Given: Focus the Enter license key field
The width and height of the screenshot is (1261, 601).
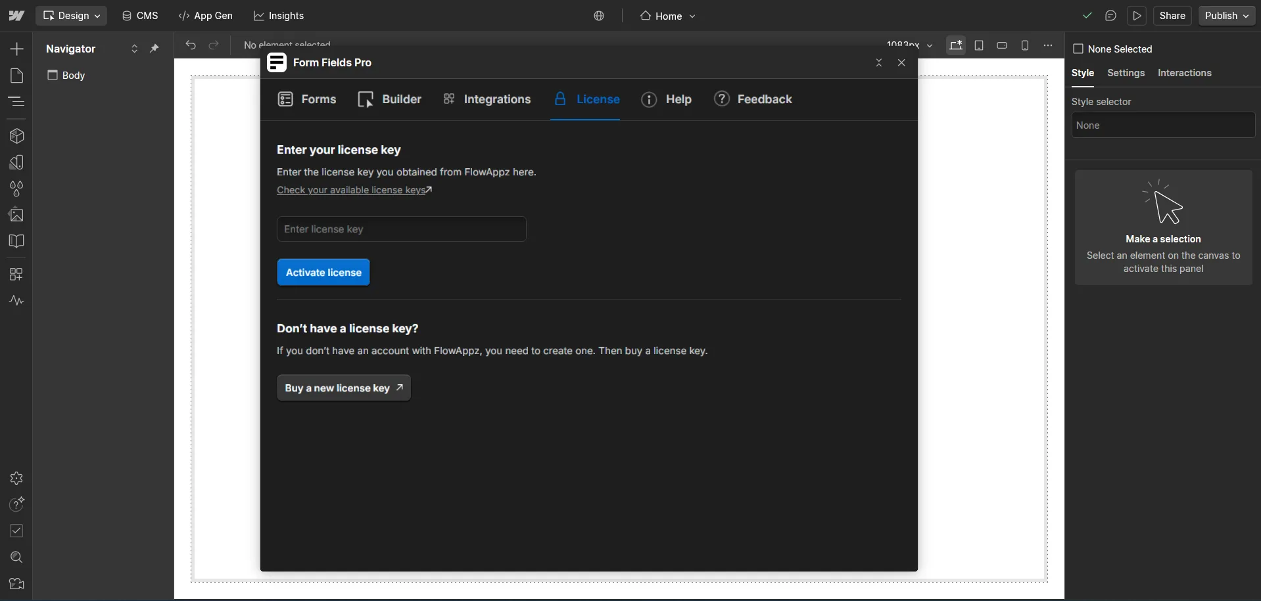Looking at the screenshot, I should coord(402,229).
